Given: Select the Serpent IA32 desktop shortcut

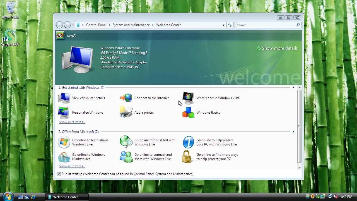Looking at the screenshot, I should click(x=10, y=37).
